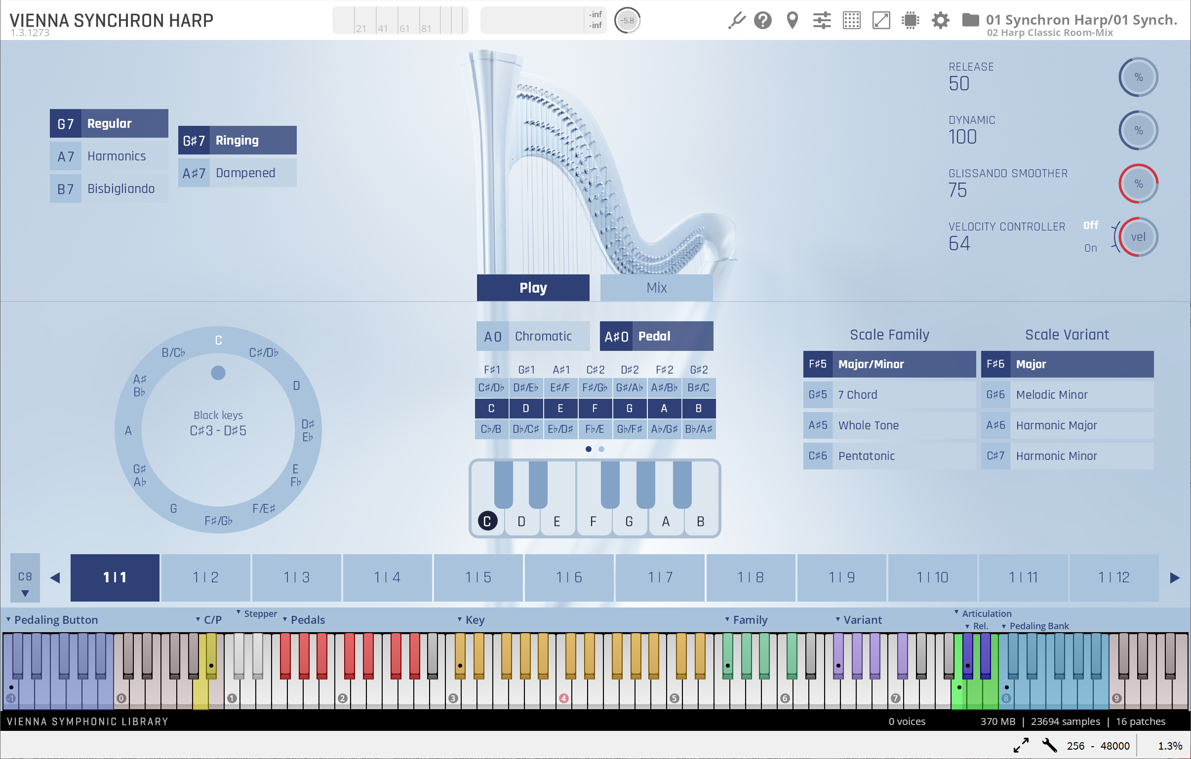Viewport: 1191px width, 759px height.
Task: Switch velocity controller to On
Action: [1091, 248]
